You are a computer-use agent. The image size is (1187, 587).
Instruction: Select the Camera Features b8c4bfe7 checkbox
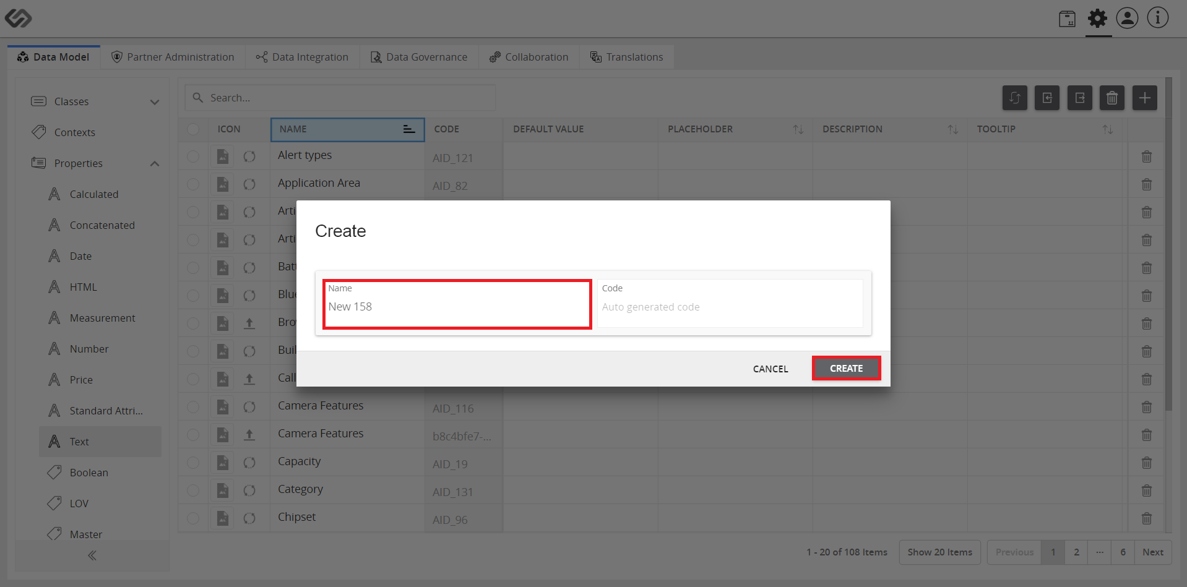(193, 435)
